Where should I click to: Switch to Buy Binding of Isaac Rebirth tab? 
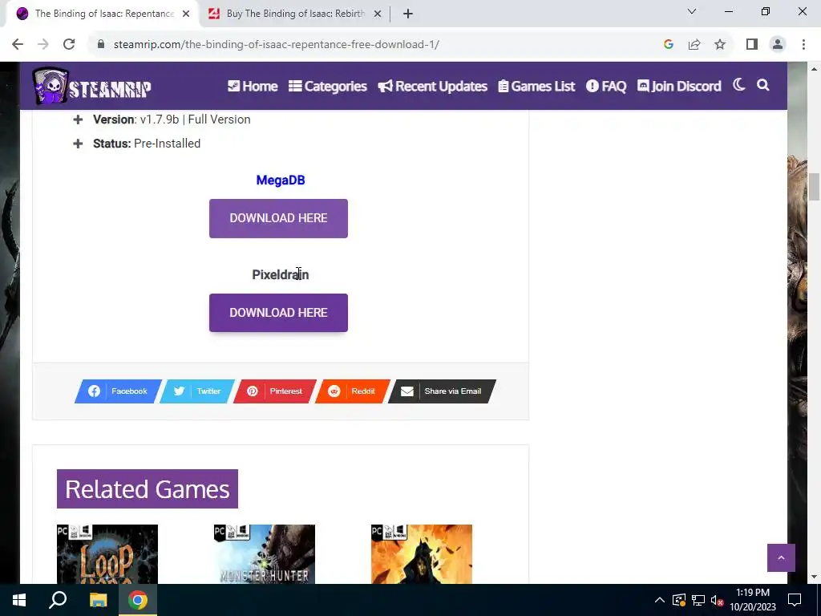point(295,14)
